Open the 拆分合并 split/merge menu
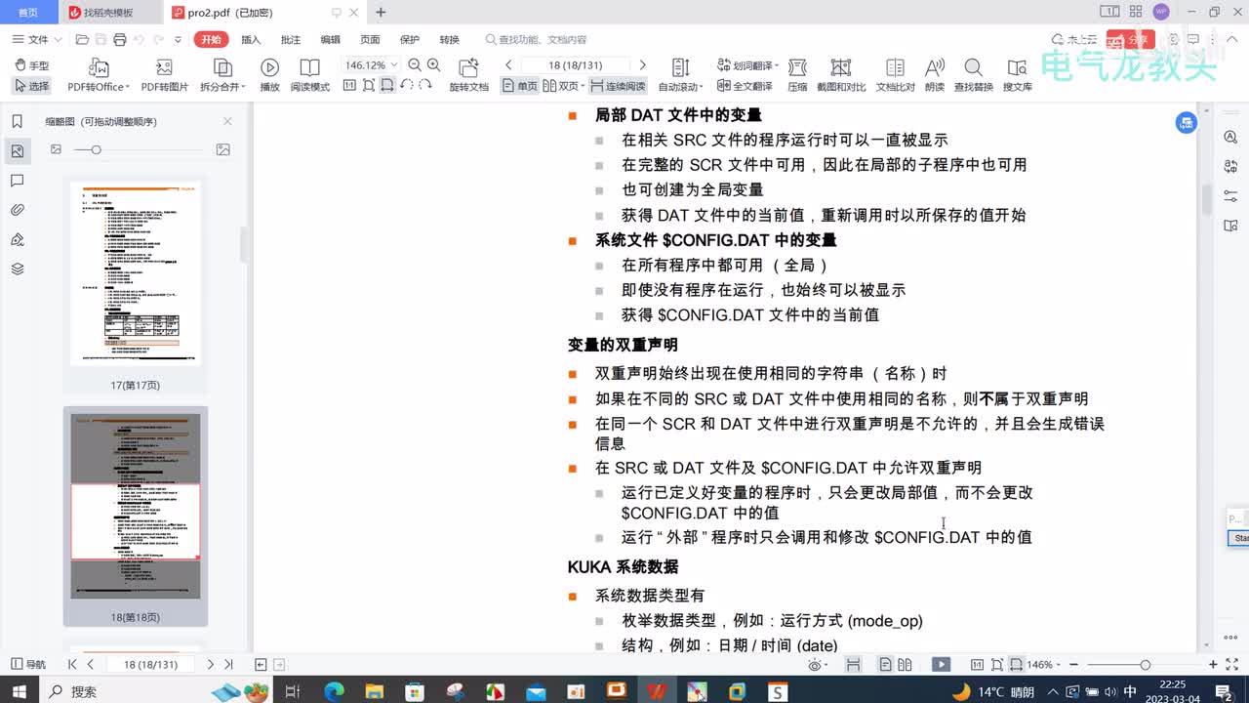 (222, 75)
